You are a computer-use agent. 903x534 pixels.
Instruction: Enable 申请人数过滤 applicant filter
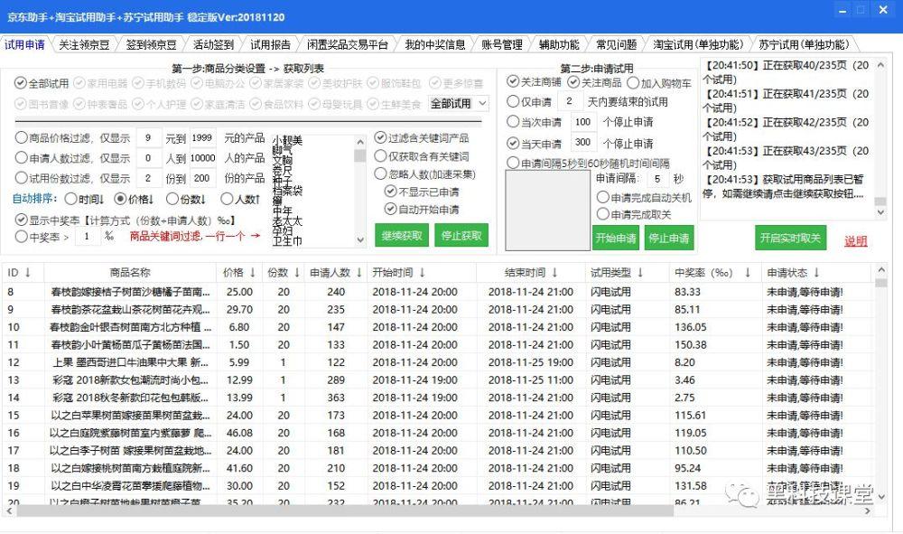click(22, 158)
